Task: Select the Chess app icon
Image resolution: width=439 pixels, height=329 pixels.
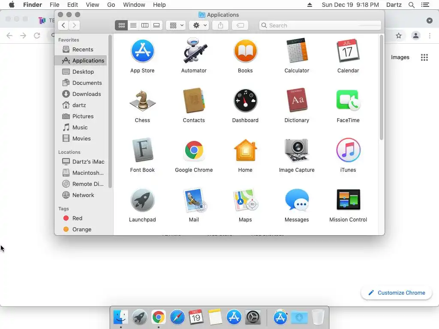Action: 142,101
